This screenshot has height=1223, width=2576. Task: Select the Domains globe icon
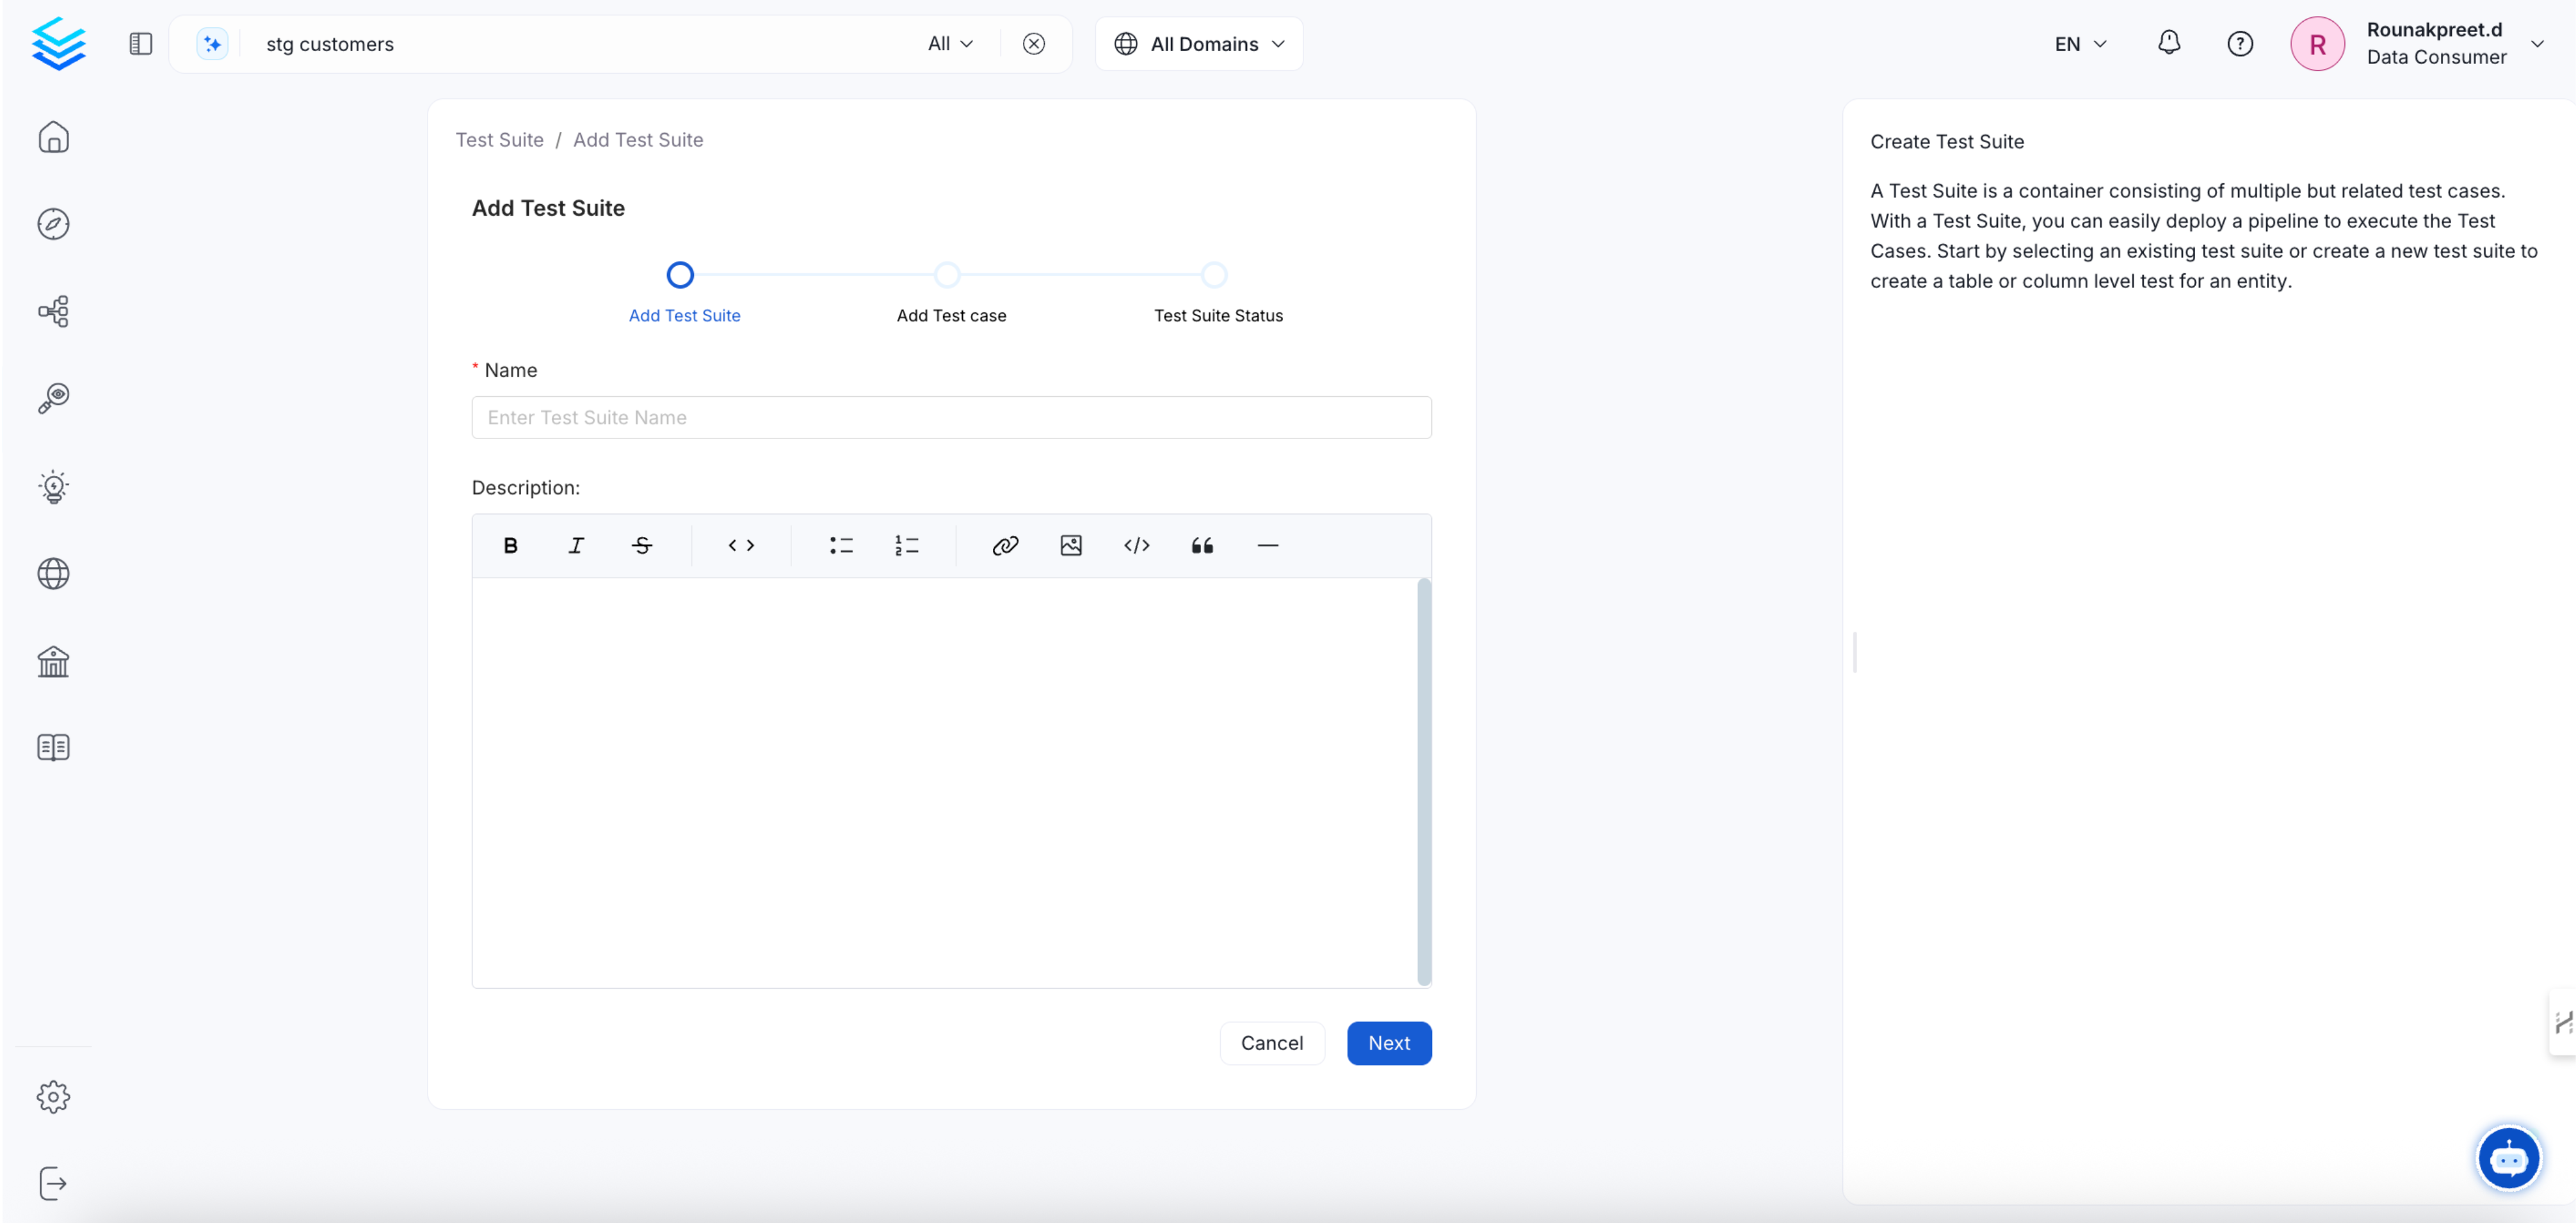(53, 573)
